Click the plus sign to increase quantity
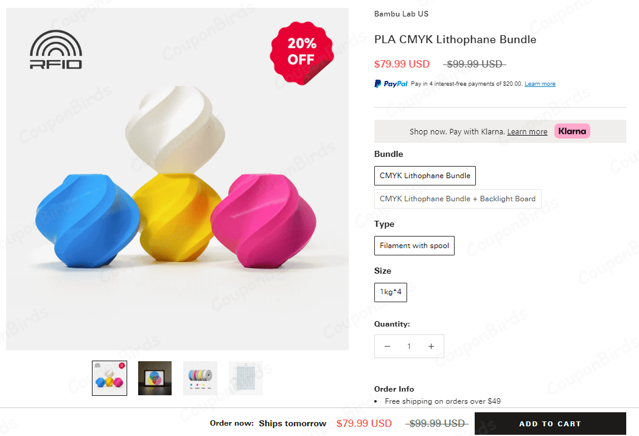This screenshot has width=639, height=436. click(x=431, y=346)
